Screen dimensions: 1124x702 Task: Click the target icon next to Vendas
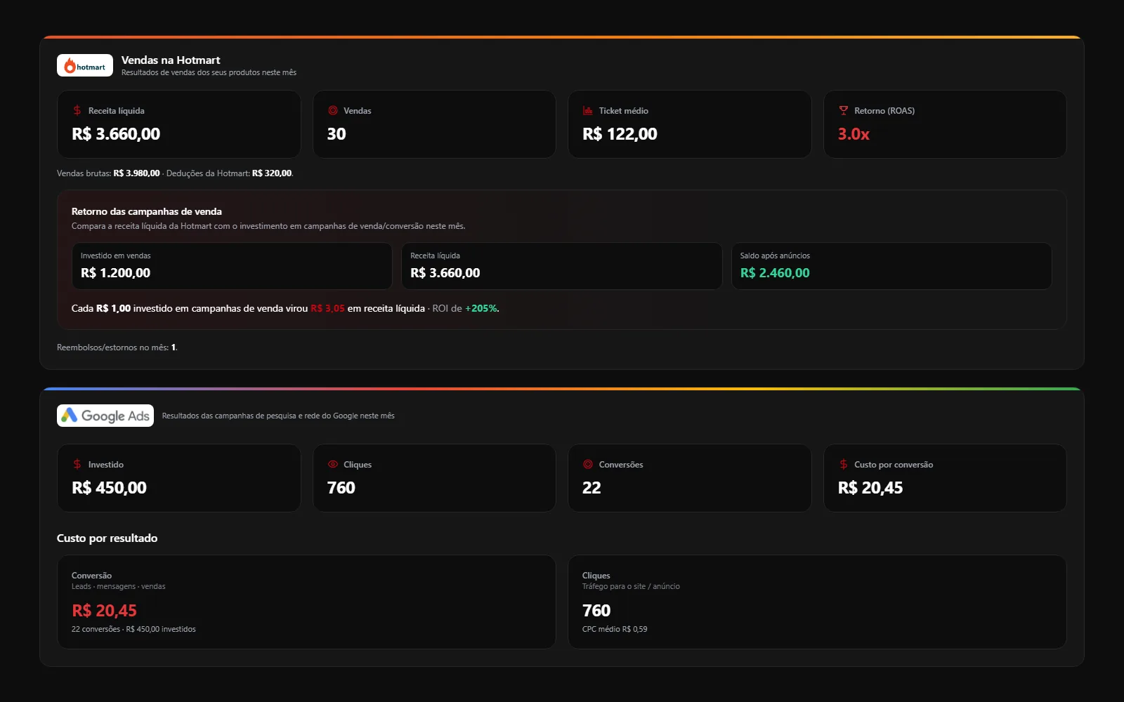click(333, 110)
